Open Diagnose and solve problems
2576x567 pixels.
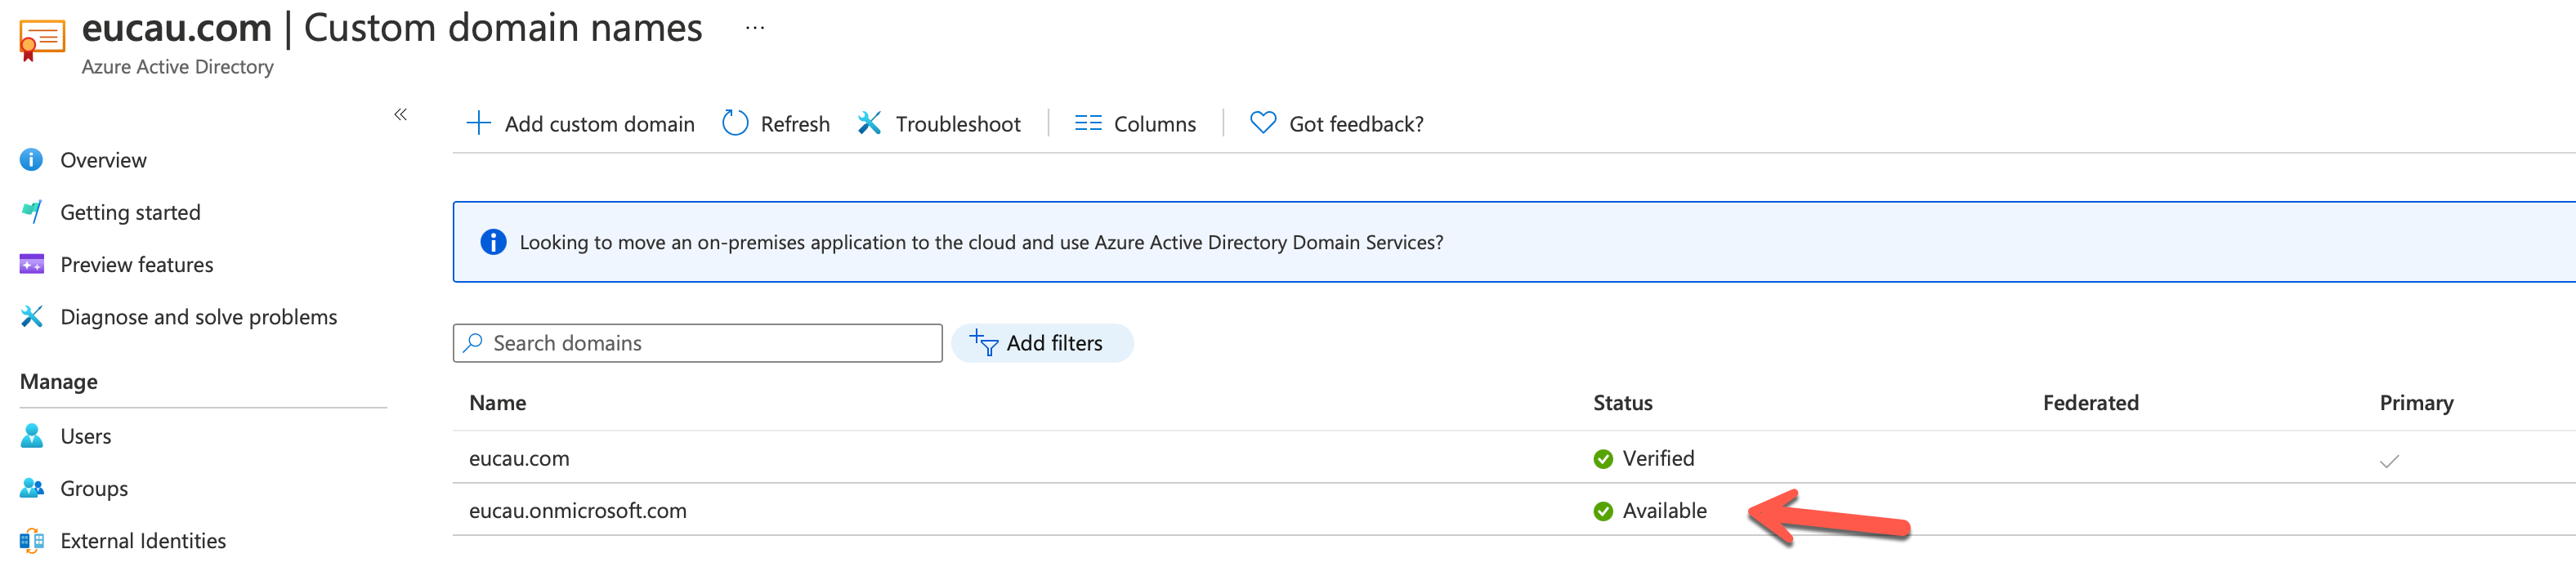198,317
